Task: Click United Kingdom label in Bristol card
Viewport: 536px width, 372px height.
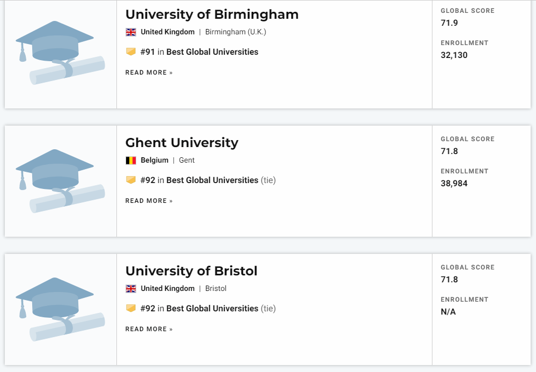Action: 167,289
